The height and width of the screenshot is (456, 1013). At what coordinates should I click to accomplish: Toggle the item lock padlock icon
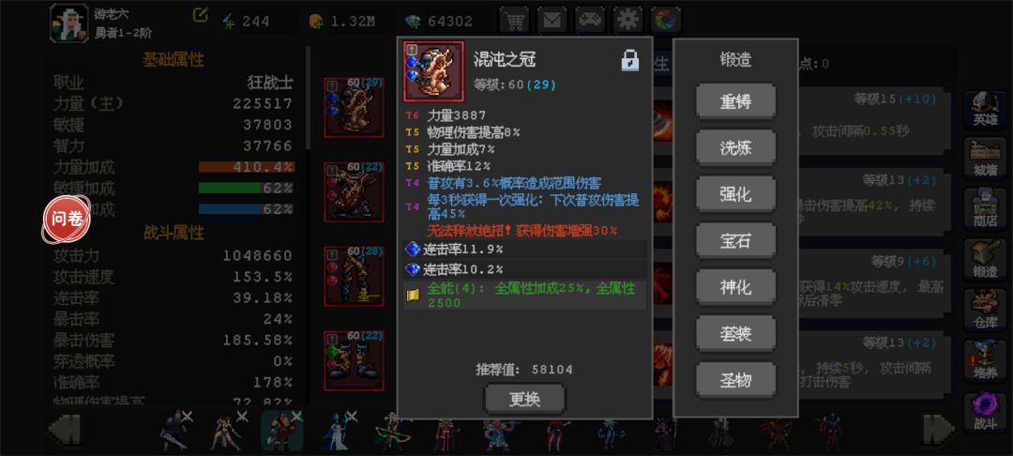tap(630, 60)
